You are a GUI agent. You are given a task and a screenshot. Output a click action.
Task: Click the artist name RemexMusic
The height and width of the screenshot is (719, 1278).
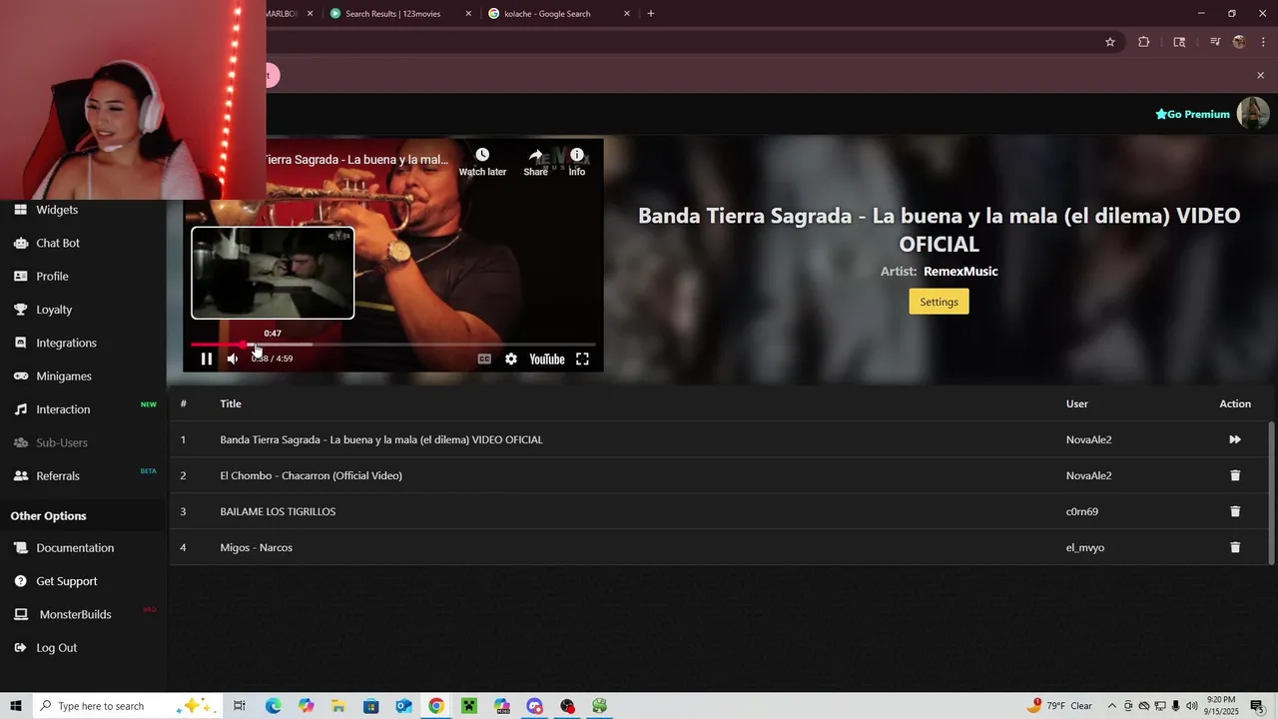pyautogui.click(x=960, y=272)
